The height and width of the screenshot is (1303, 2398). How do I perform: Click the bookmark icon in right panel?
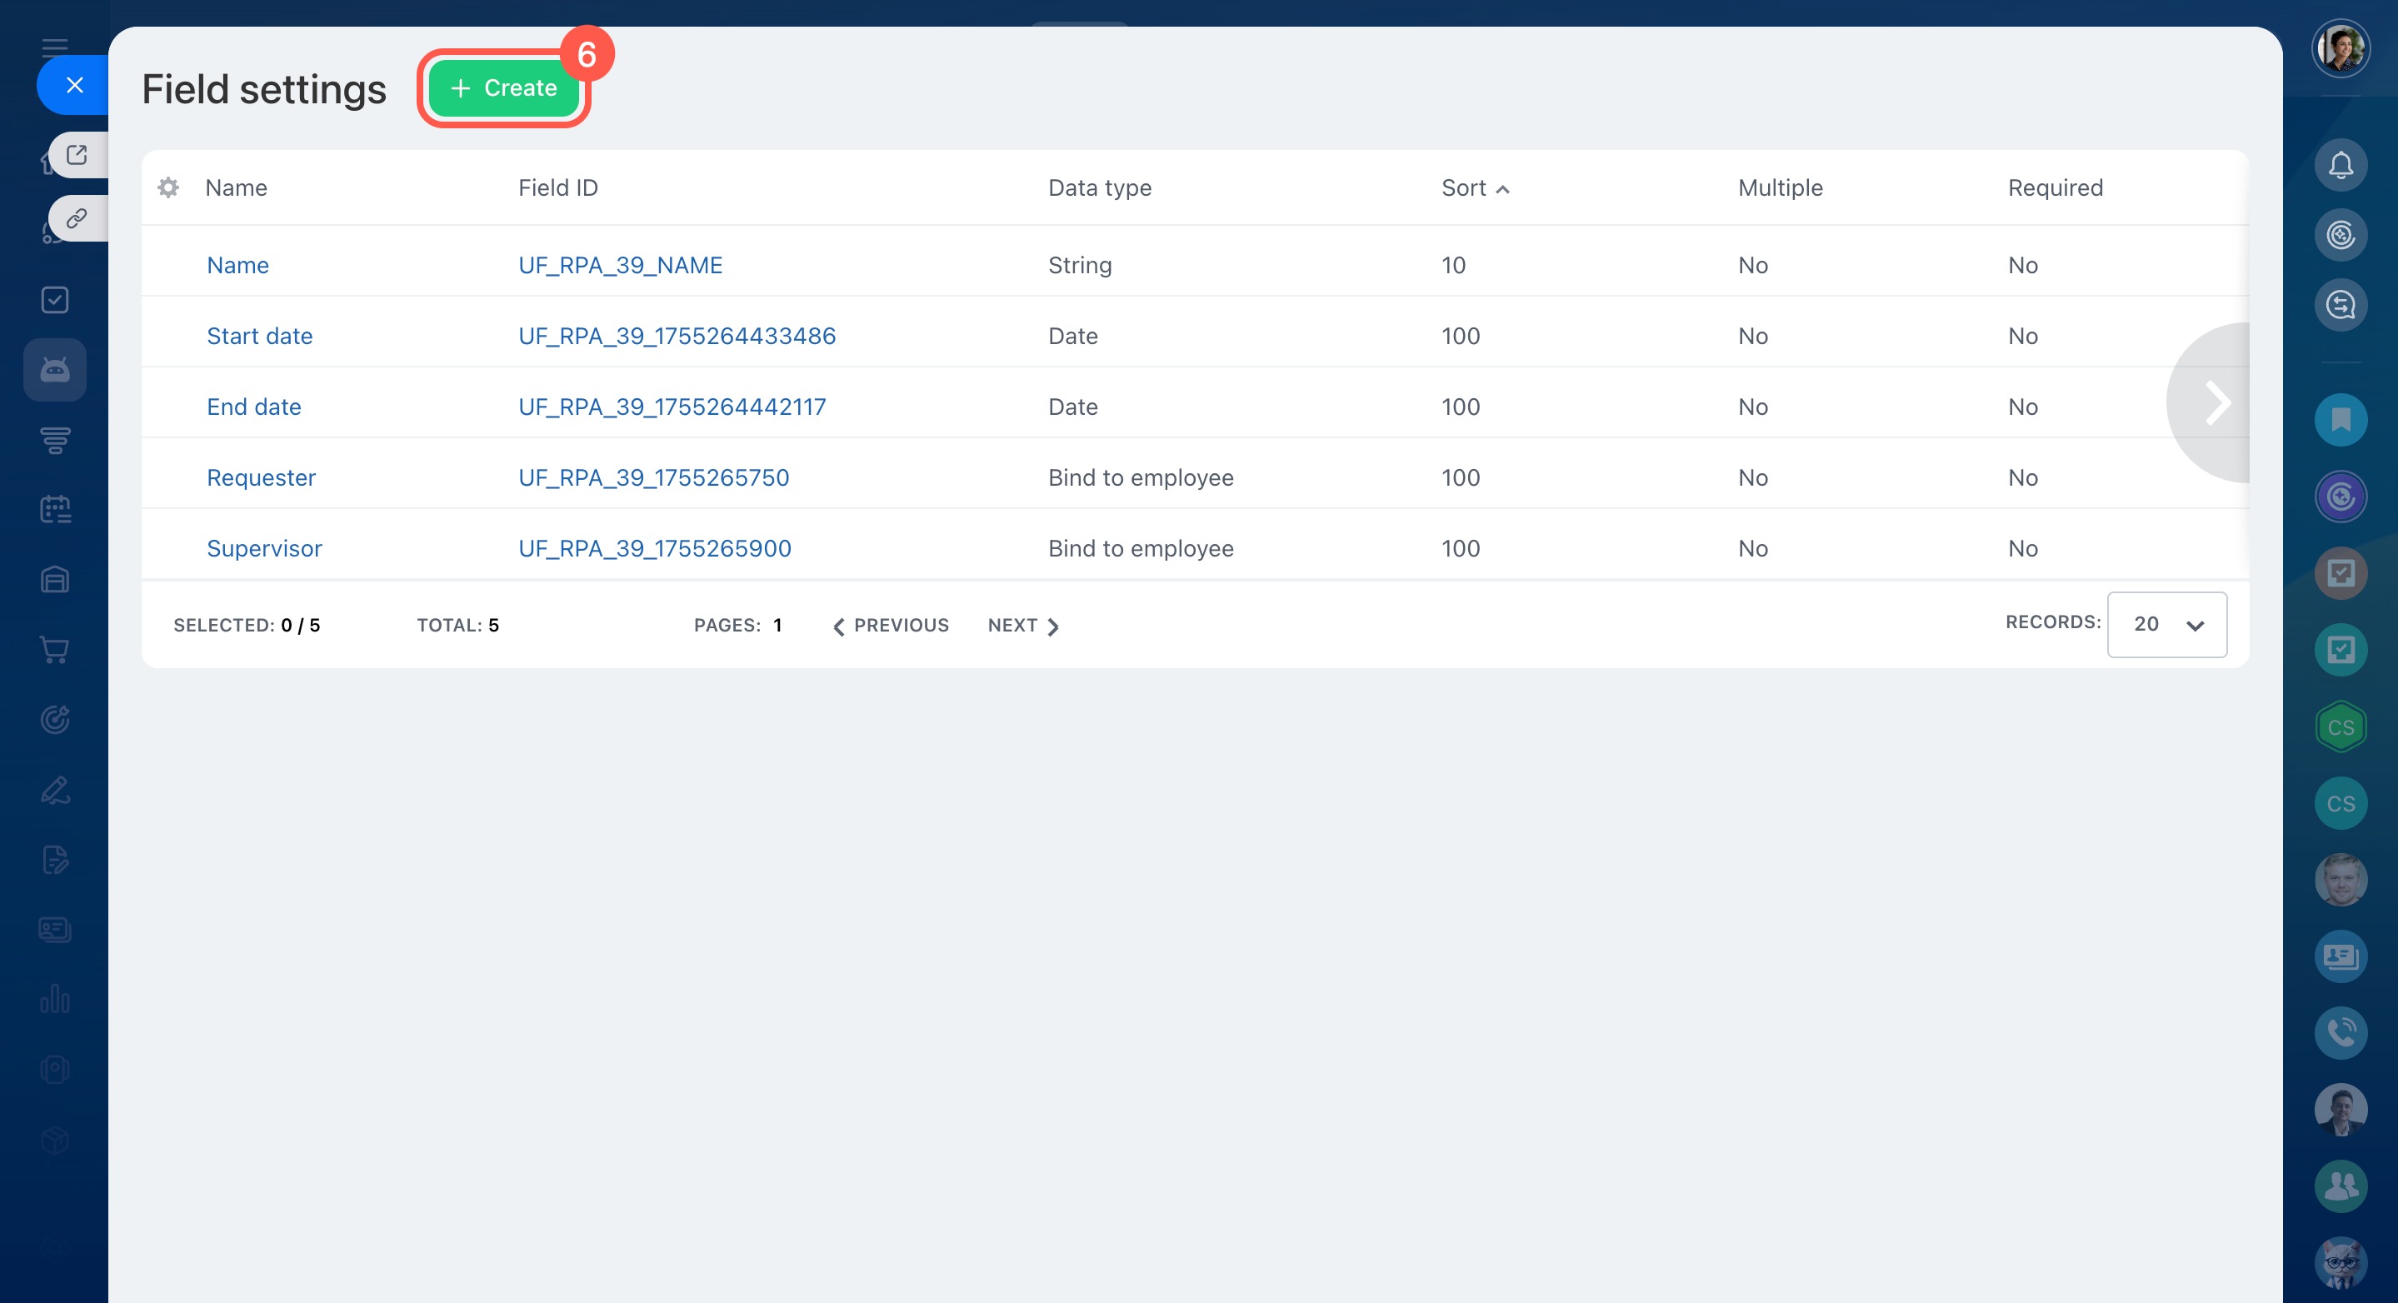(x=2341, y=420)
